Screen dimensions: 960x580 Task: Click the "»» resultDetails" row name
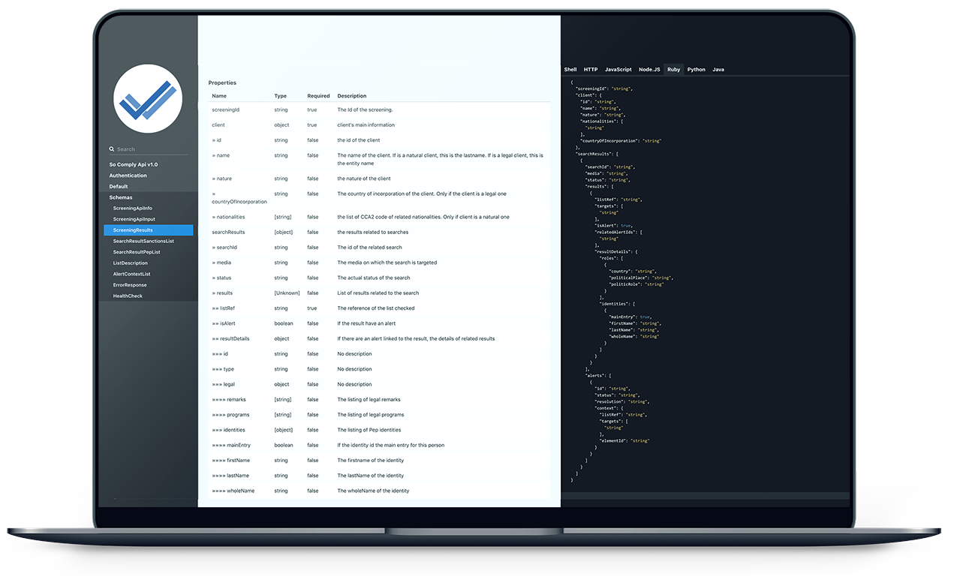230,338
